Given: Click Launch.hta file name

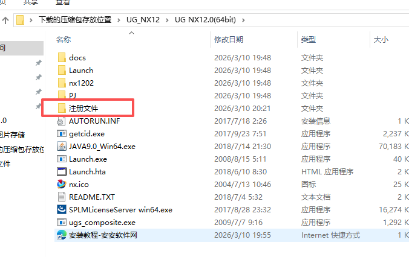Looking at the screenshot, I should tap(87, 172).
